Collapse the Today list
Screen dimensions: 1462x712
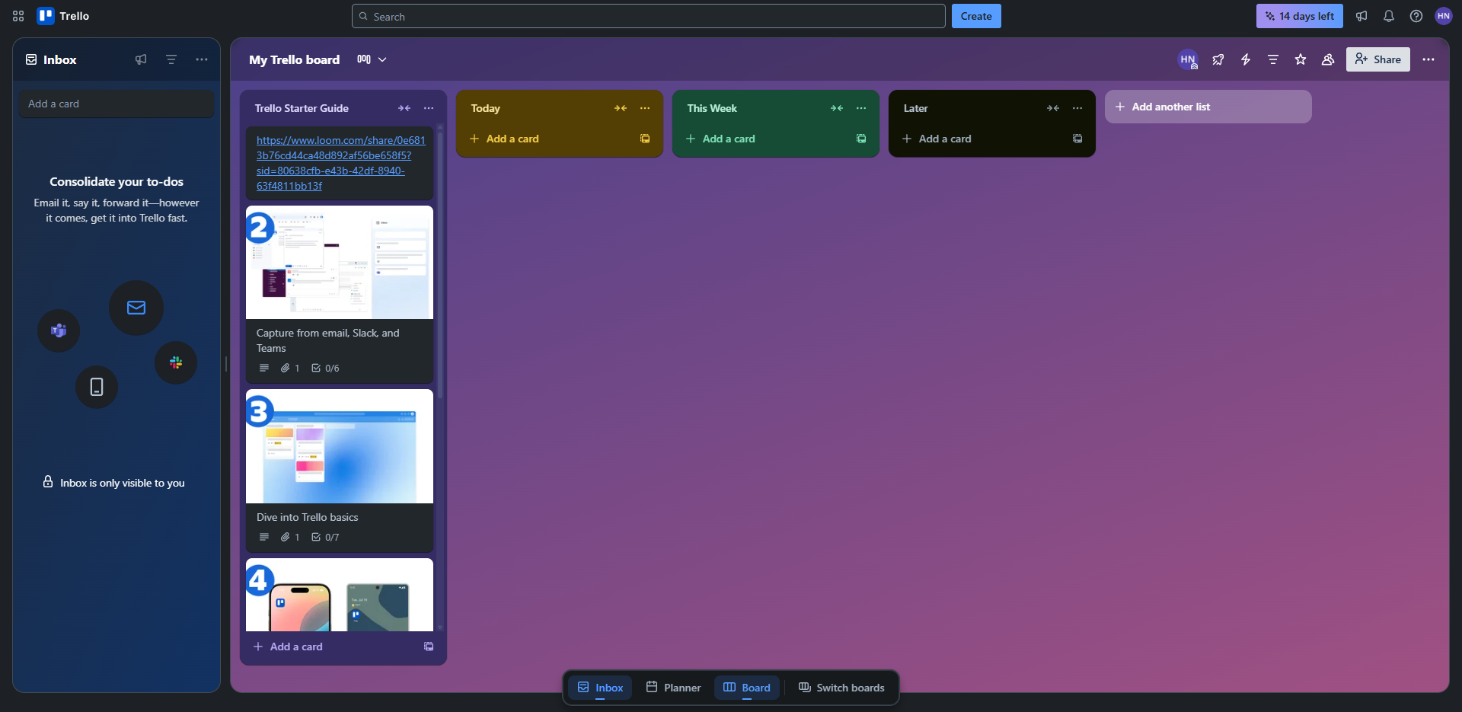coord(621,108)
